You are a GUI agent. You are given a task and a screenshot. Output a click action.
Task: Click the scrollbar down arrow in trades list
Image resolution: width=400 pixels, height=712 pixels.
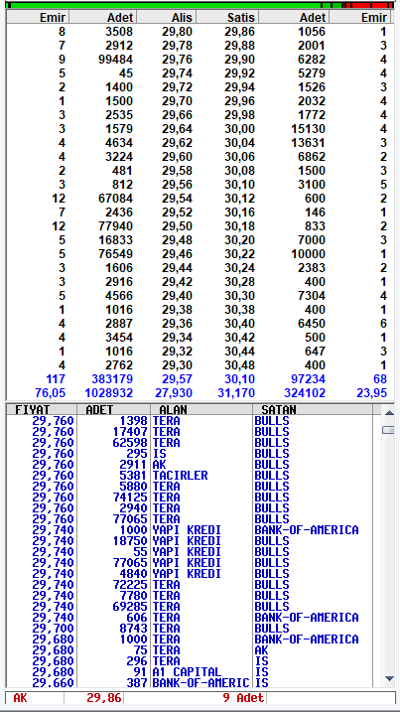[x=389, y=678]
